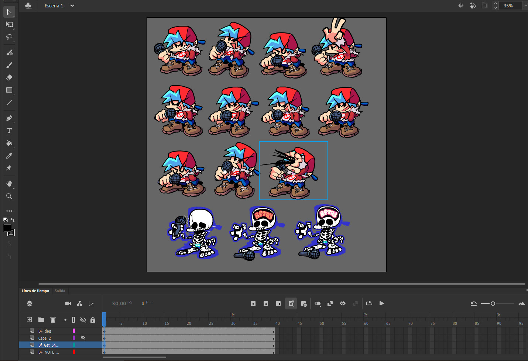The width and height of the screenshot is (528, 361).
Task: Pick the Pen tool
Action: [x=9, y=118]
